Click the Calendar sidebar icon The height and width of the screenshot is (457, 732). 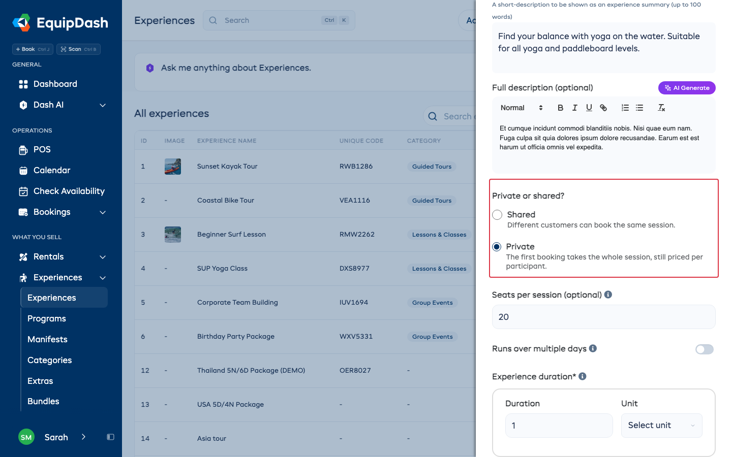pos(23,171)
